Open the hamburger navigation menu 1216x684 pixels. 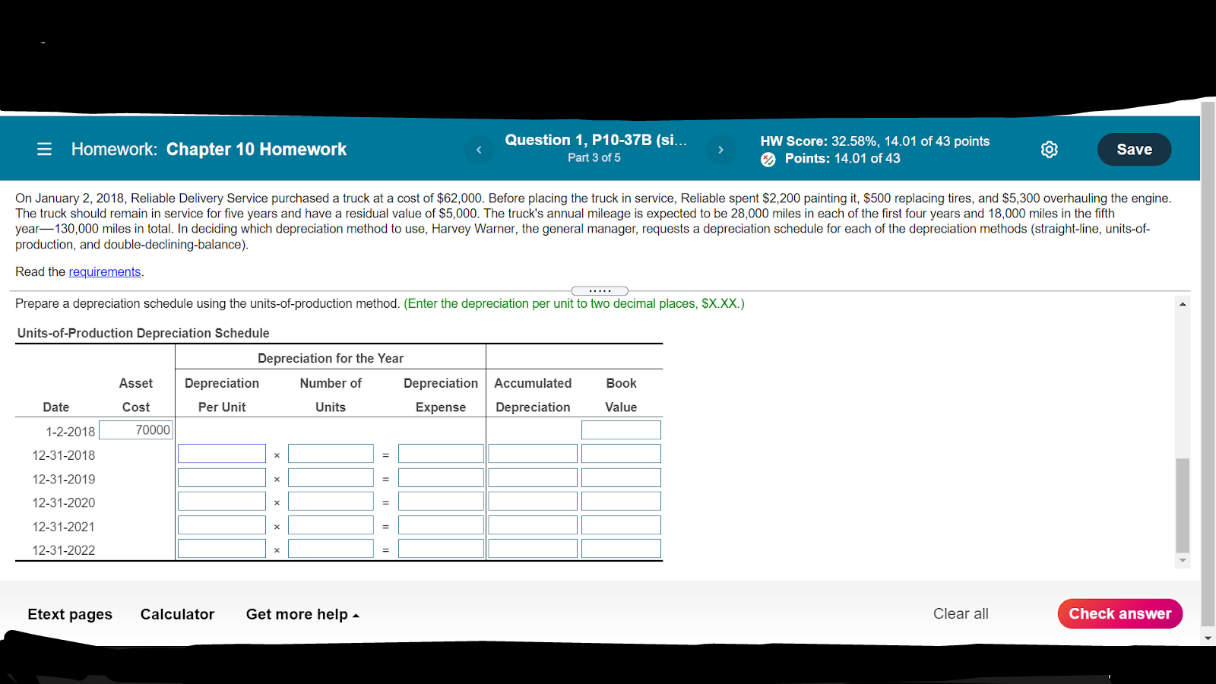(x=43, y=149)
